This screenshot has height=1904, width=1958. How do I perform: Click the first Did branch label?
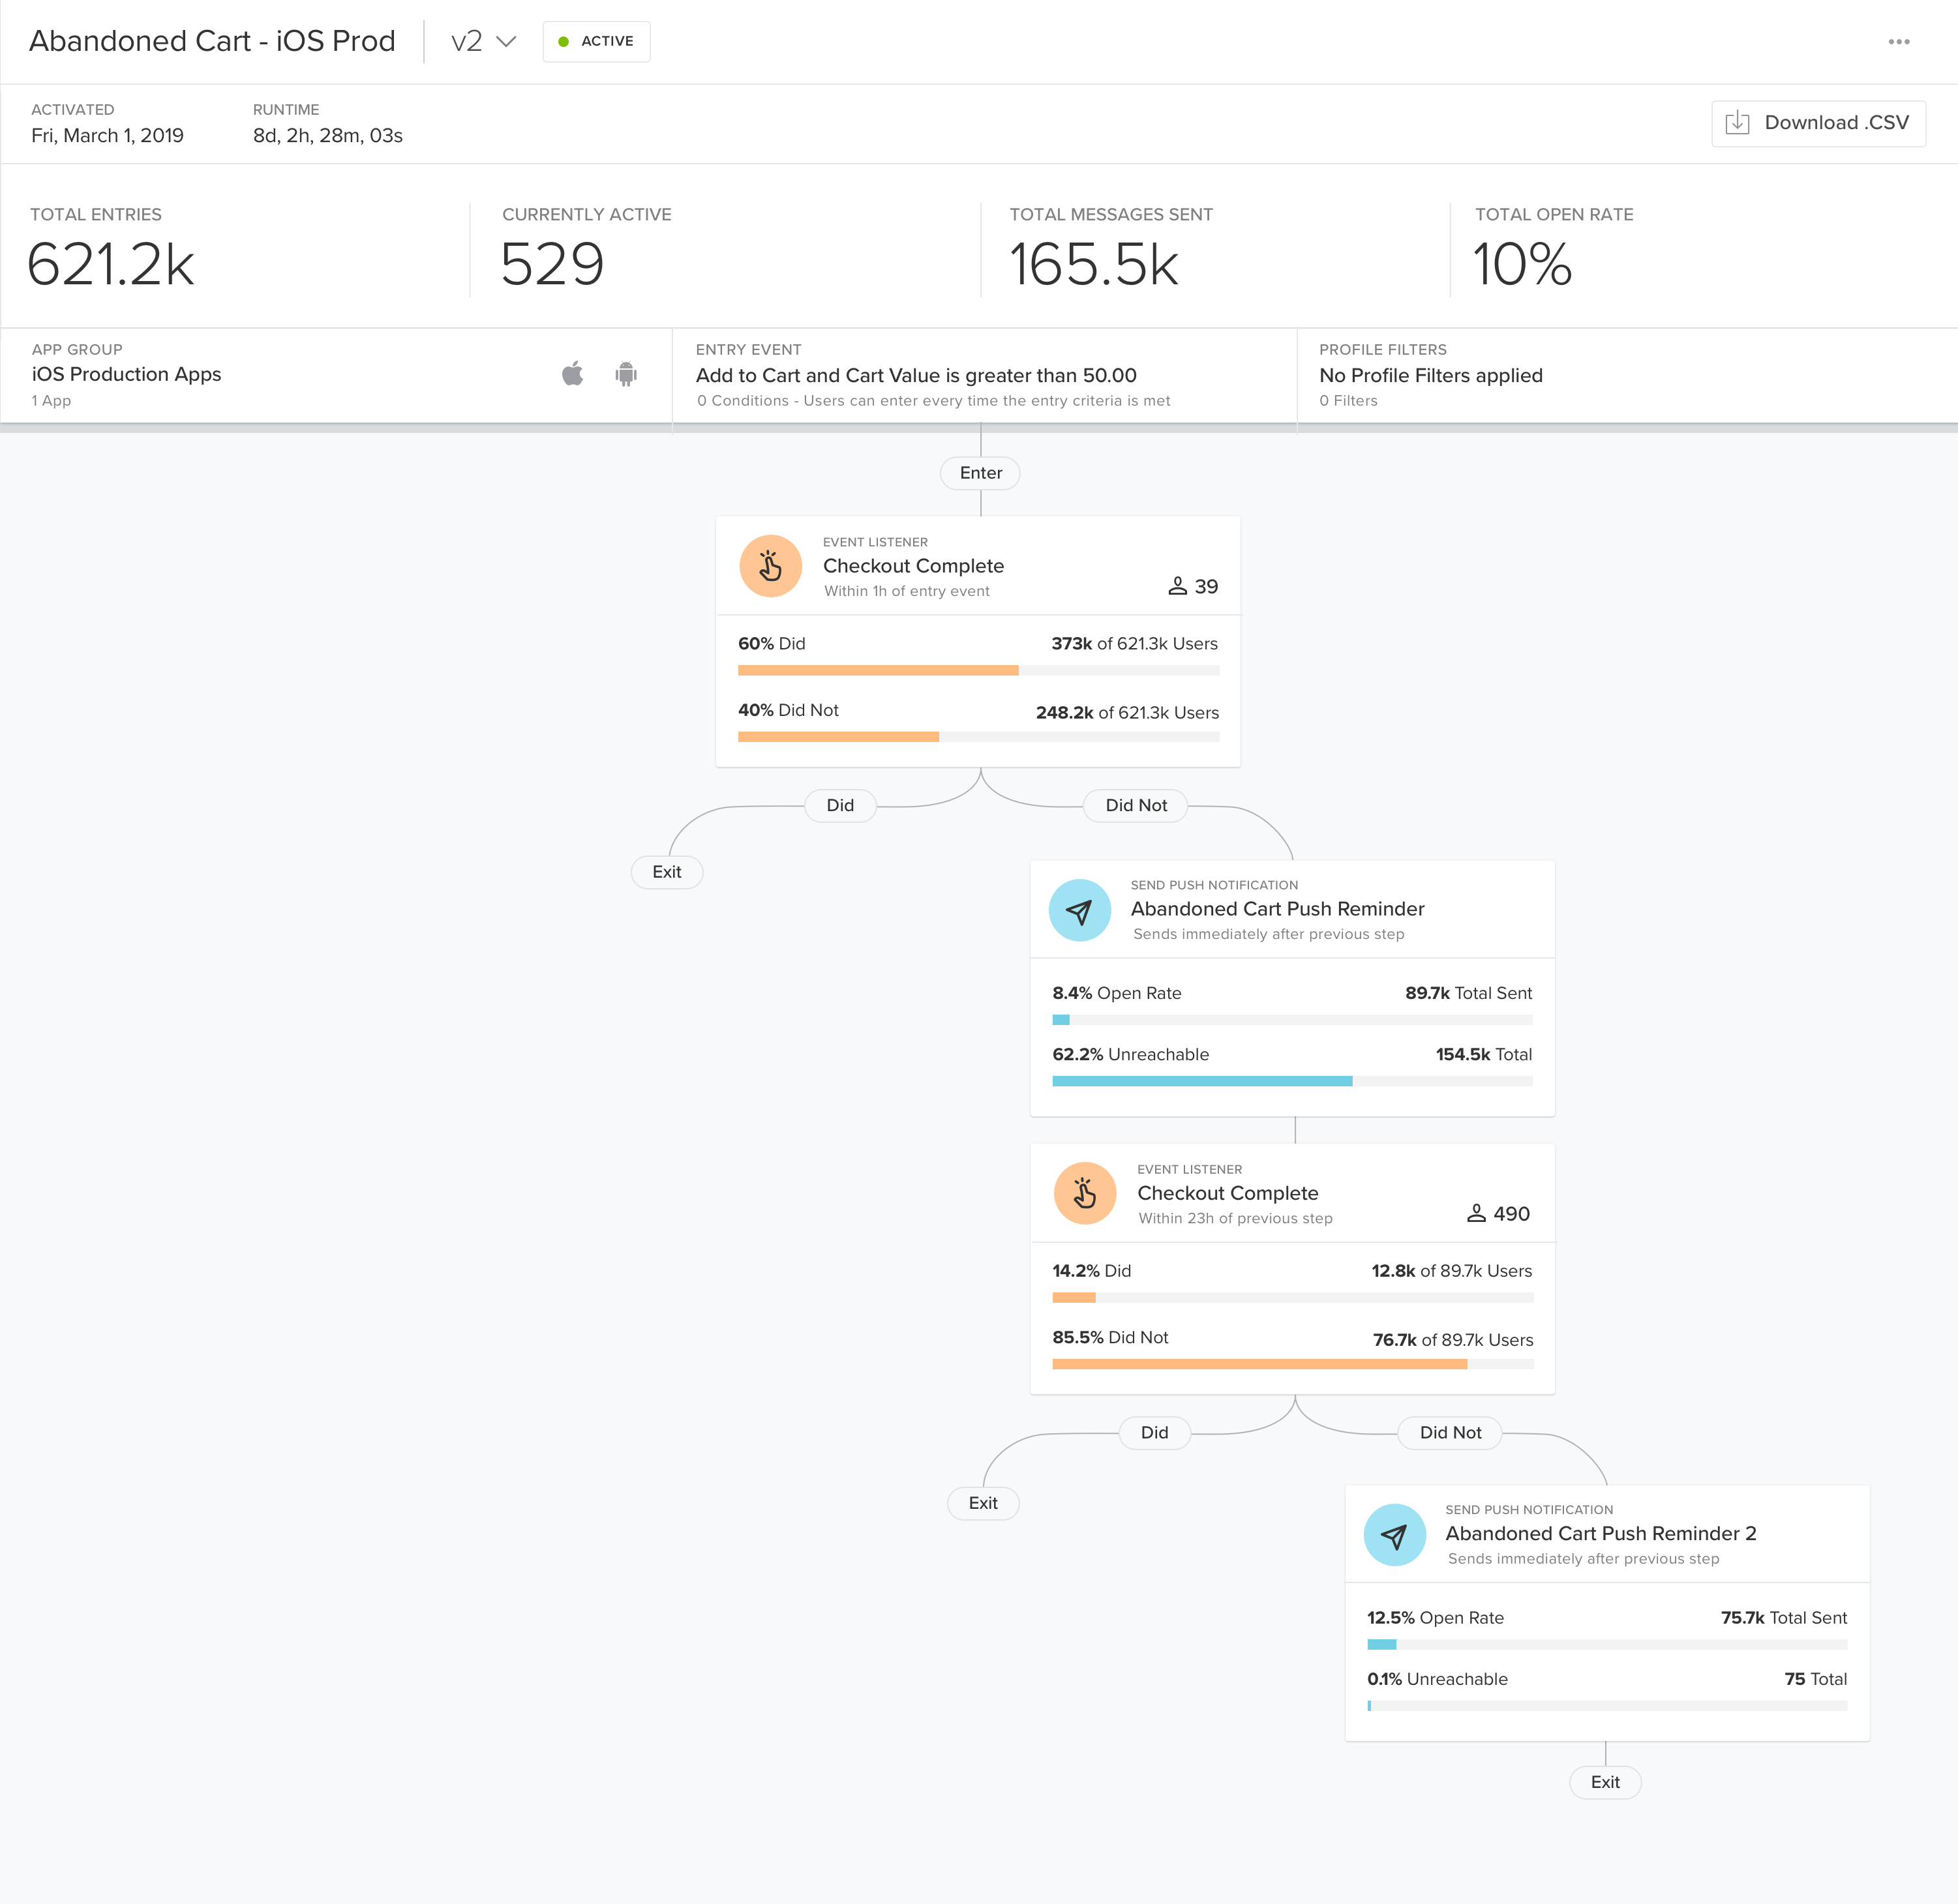tap(841, 805)
